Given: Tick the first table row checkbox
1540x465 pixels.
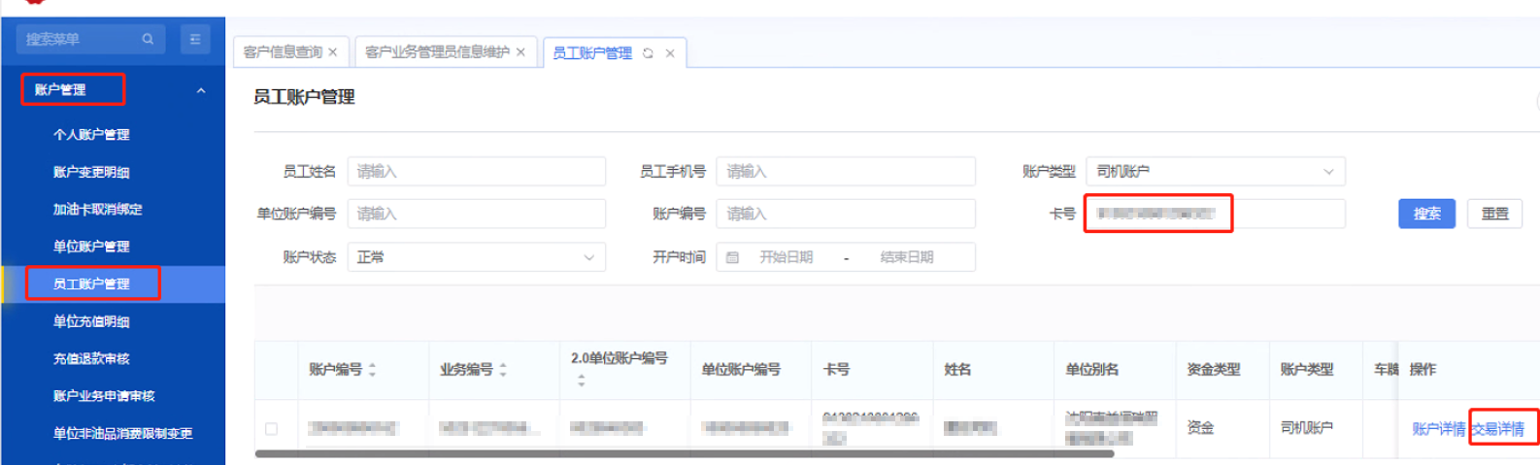Looking at the screenshot, I should [272, 428].
